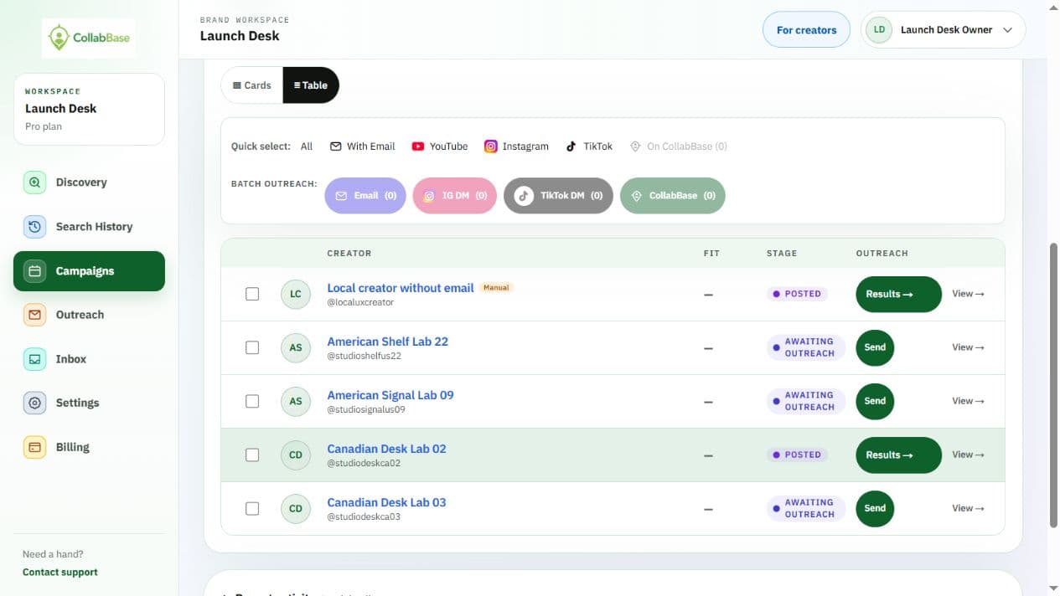Click the batch Email (0) button
The image size is (1060, 596).
(365, 196)
